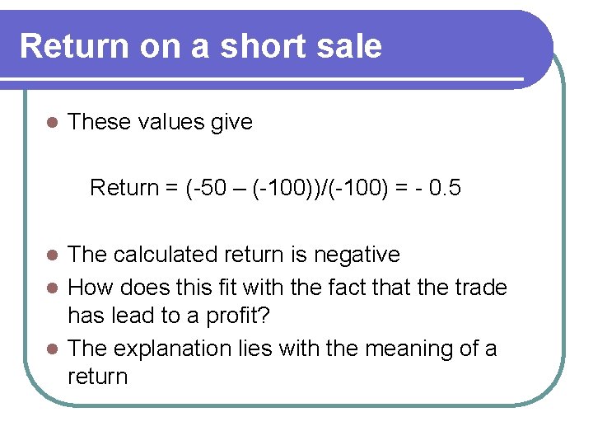Click the white underline beneath the title
This screenshot has height=445, width=593.
(x=262, y=79)
